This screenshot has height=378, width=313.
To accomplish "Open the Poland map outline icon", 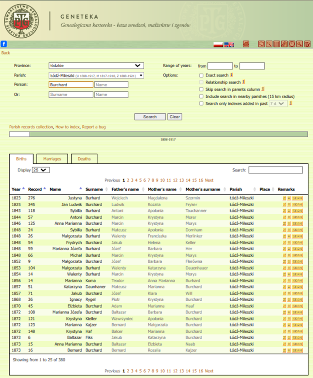I will pyautogui.click(x=261, y=44).
